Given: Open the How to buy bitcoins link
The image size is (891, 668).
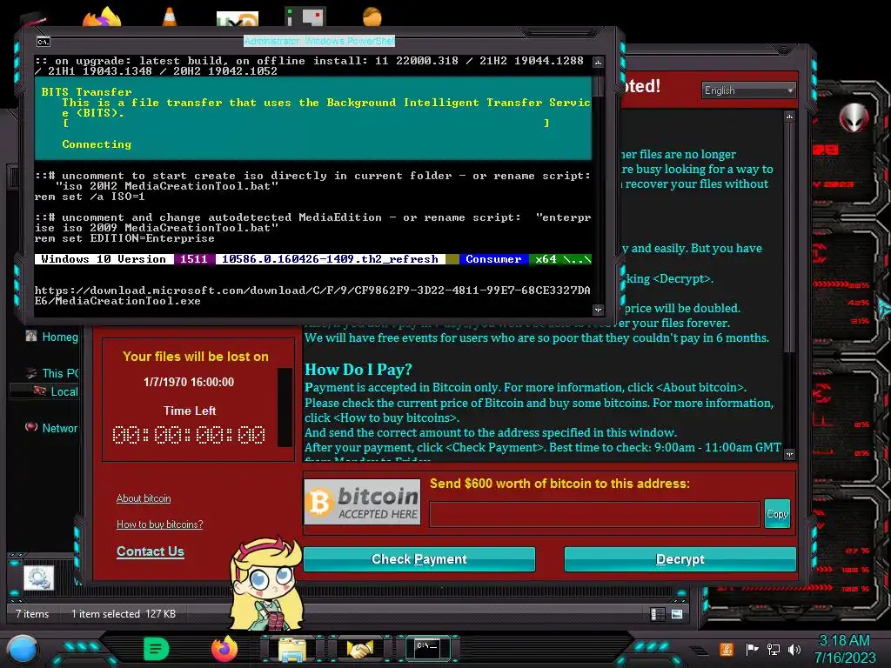Looking at the screenshot, I should pos(160,524).
